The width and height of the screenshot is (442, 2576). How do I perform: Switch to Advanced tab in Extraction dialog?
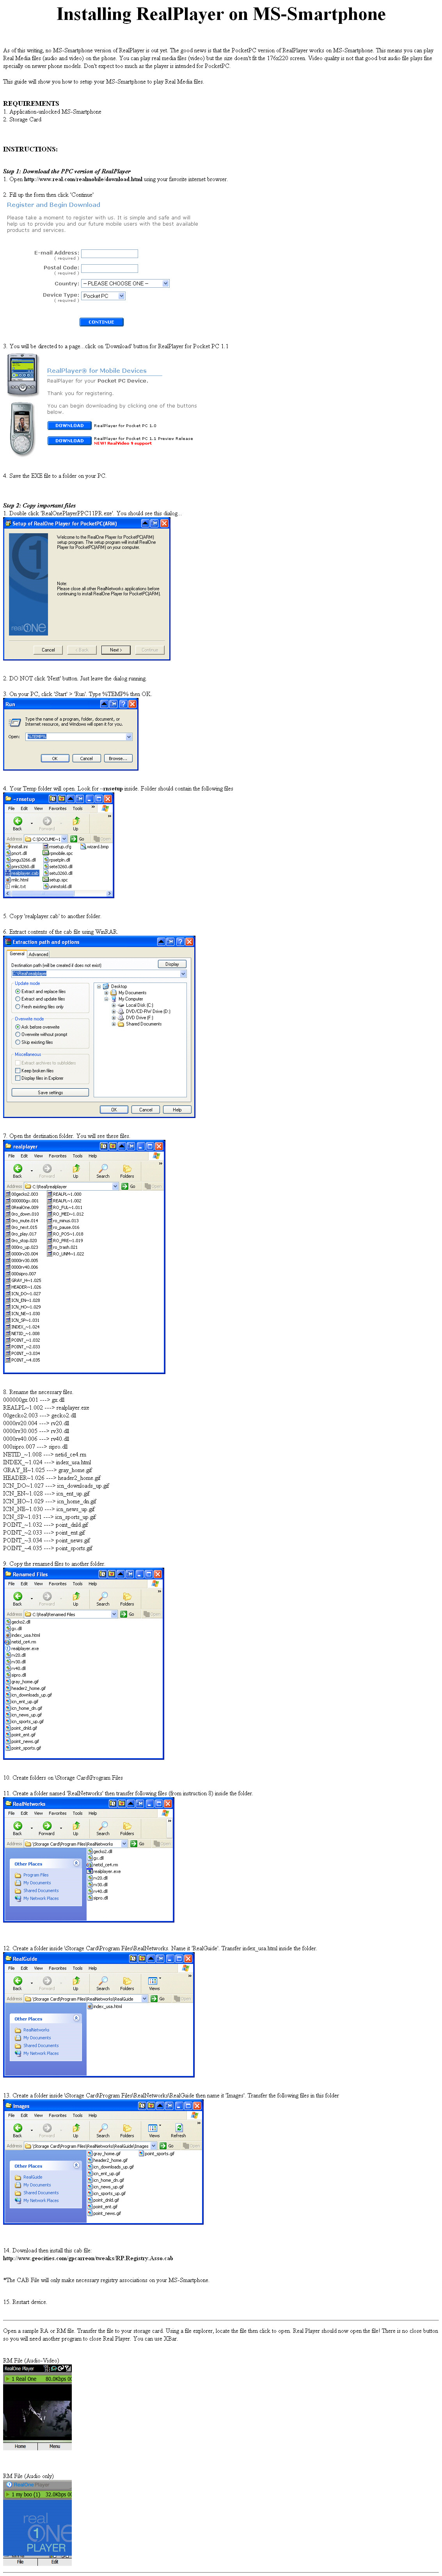tap(38, 954)
